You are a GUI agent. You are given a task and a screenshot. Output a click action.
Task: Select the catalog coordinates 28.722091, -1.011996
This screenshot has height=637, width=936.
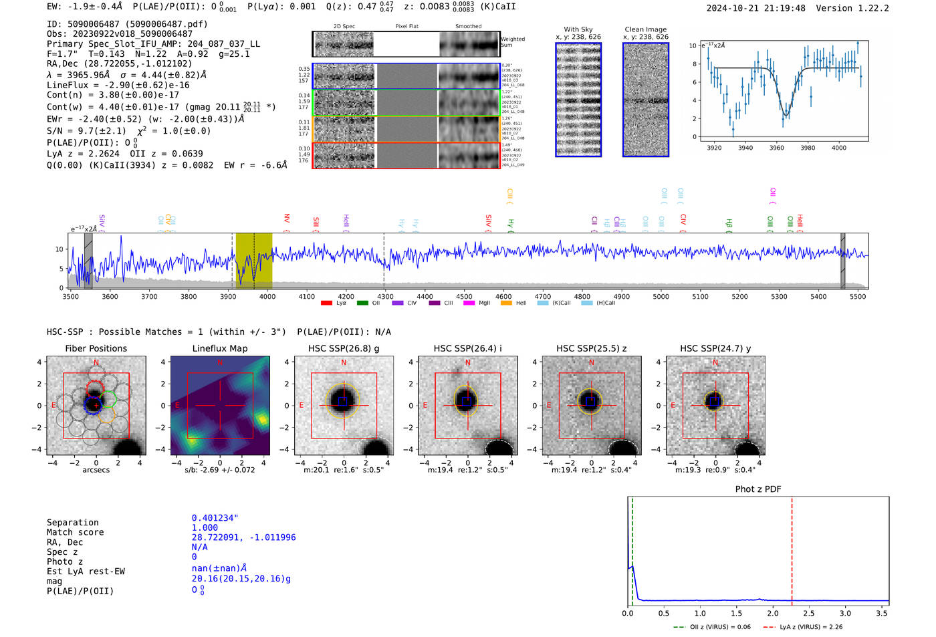coord(243,537)
